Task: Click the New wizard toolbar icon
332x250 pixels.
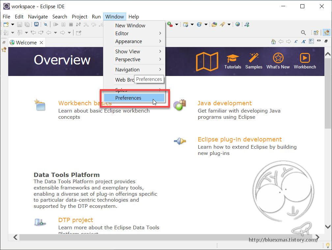Action: coord(6,25)
